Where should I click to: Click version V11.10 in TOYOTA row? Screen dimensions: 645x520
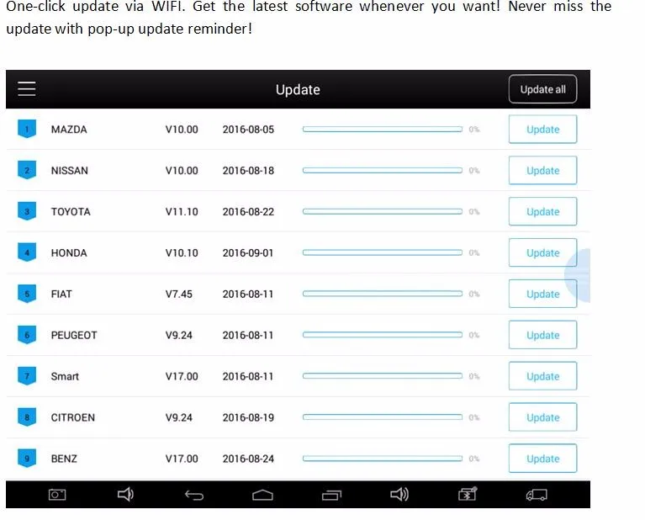tap(182, 212)
